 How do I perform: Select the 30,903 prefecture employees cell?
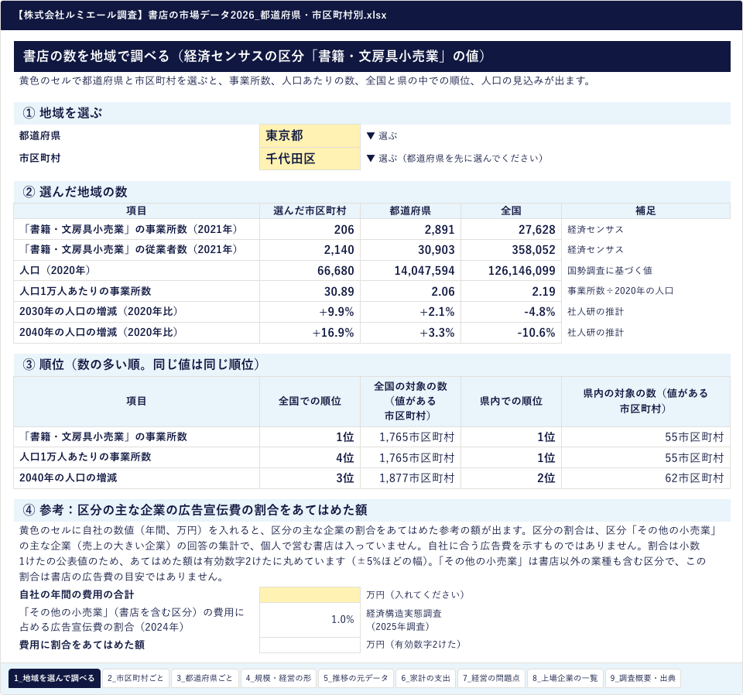(410, 250)
